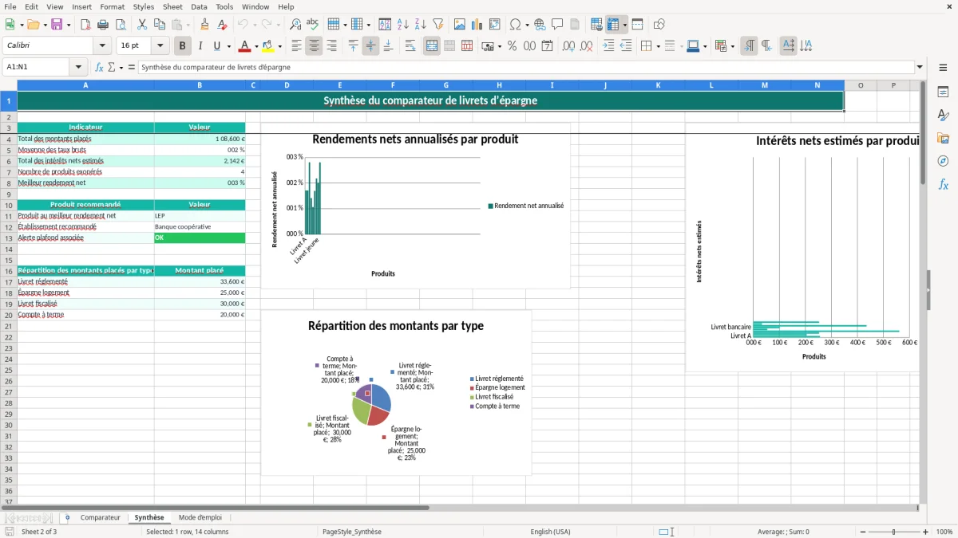Add a decimal place
The height and width of the screenshot is (538, 958).
coord(569,46)
